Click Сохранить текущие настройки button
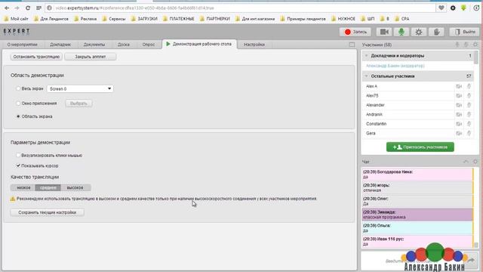This screenshot has width=483, height=272. tap(47, 212)
